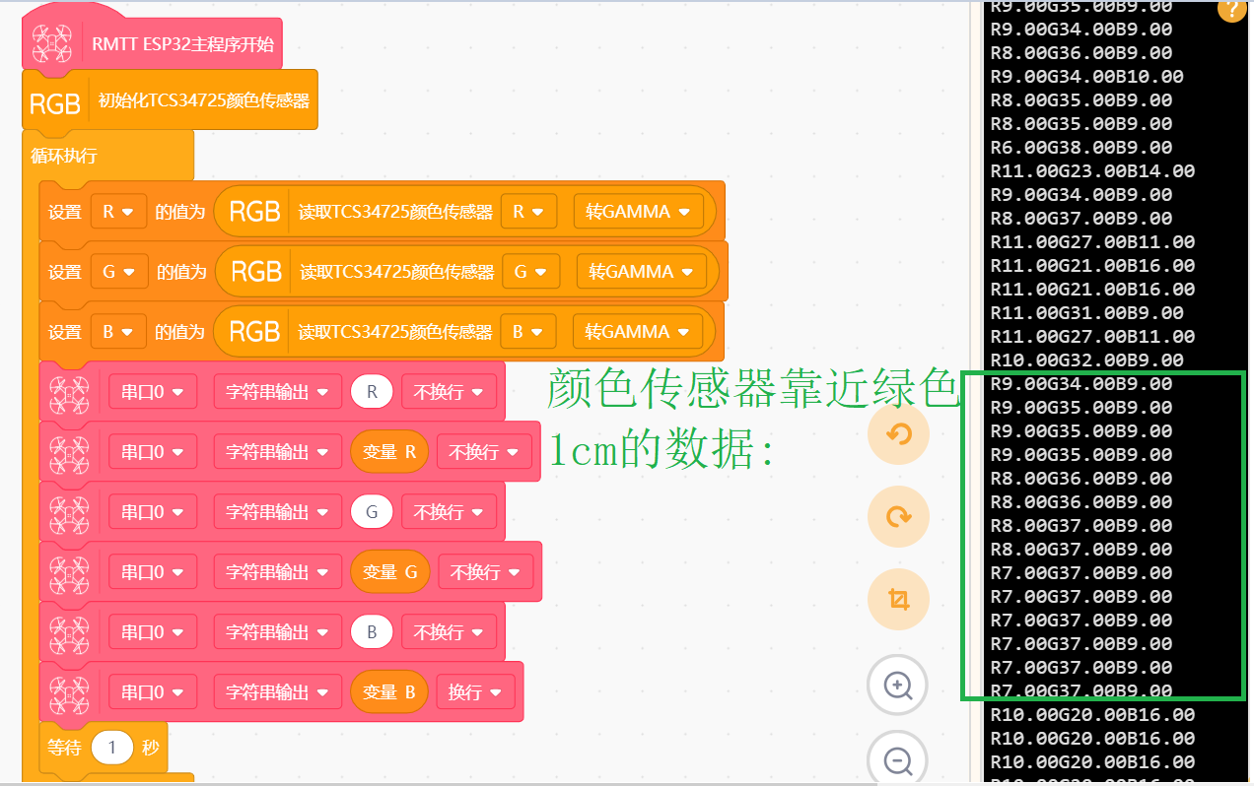Open 不换行 dropdown on the 变量 G block

click(x=486, y=572)
